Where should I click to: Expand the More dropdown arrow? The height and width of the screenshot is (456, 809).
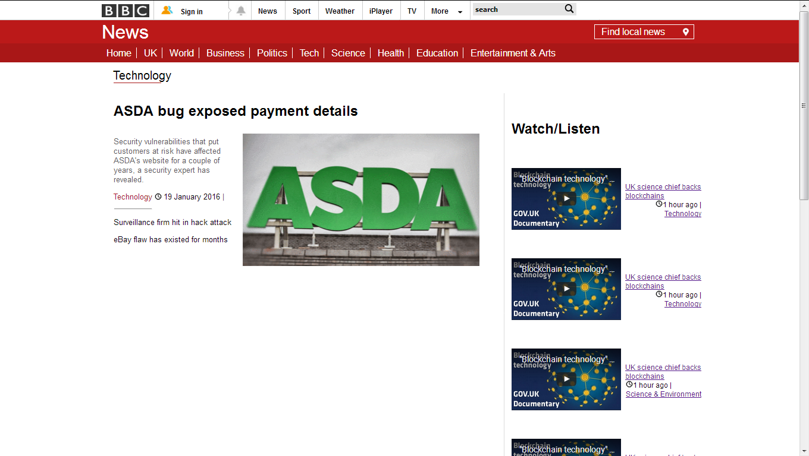[x=460, y=12]
